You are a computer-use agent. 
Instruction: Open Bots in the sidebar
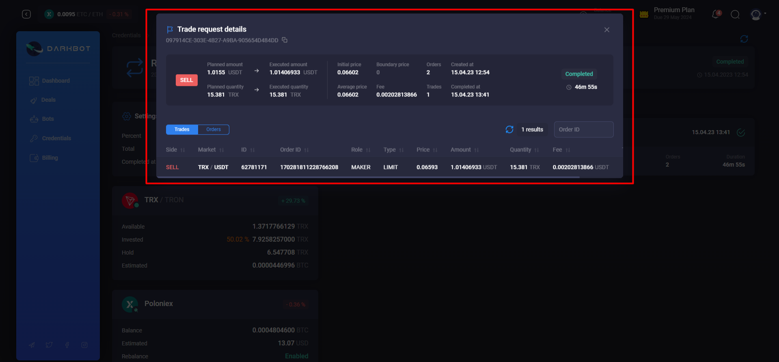pyautogui.click(x=42, y=119)
